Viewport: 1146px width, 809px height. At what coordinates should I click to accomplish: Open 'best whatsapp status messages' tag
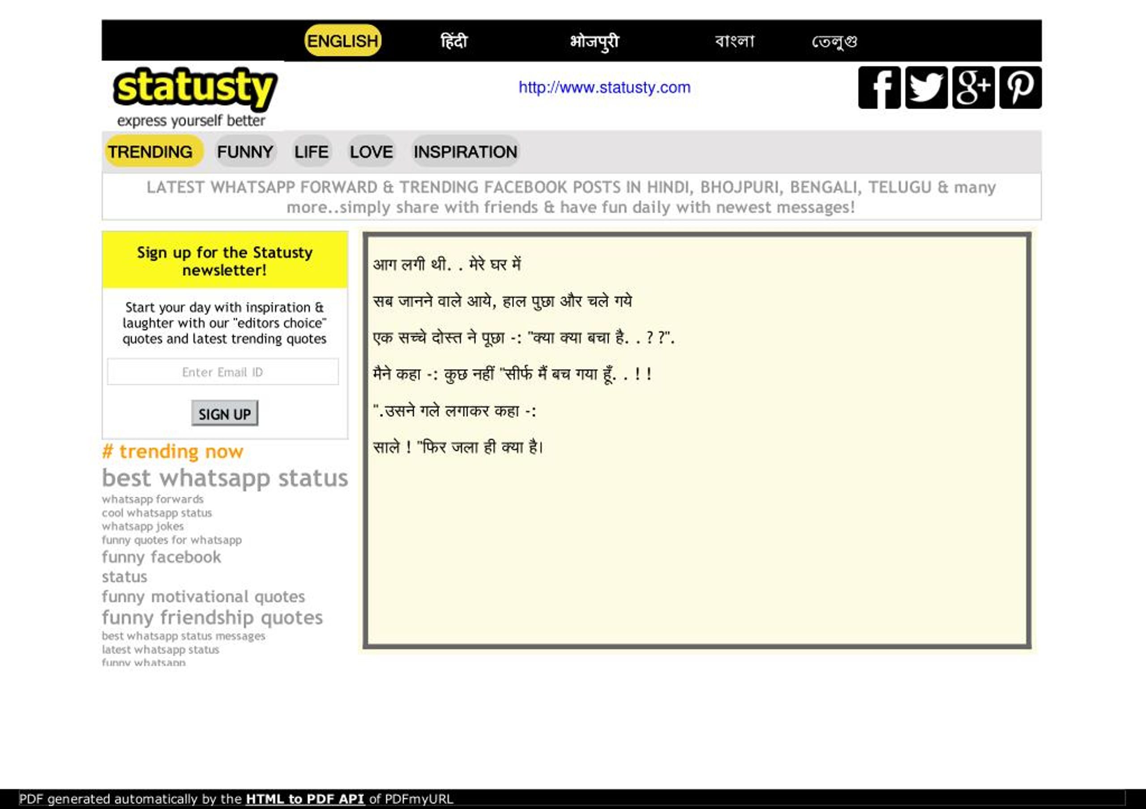pyautogui.click(x=184, y=636)
